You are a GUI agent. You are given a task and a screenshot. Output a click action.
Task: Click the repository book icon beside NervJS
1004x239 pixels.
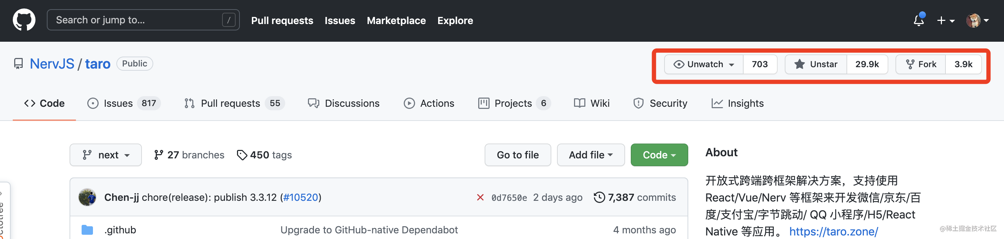click(x=18, y=64)
